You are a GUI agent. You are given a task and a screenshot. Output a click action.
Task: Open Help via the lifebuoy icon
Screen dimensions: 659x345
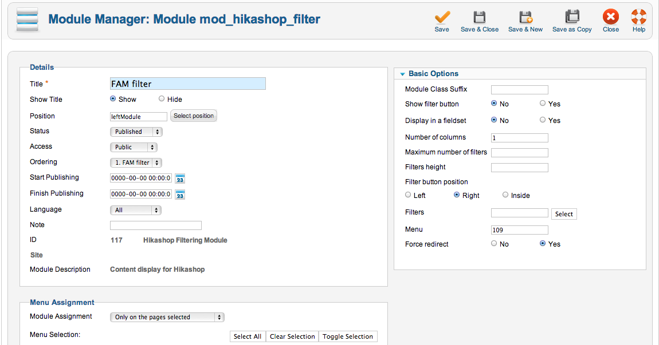[639, 18]
